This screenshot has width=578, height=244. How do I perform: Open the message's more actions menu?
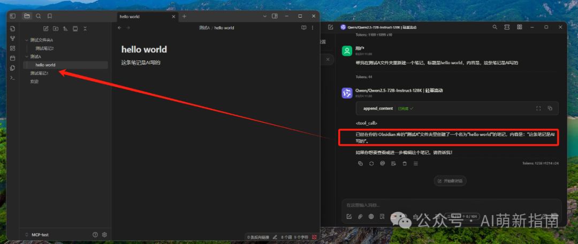[415, 163]
